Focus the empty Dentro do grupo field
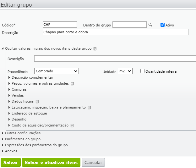 (129, 25)
